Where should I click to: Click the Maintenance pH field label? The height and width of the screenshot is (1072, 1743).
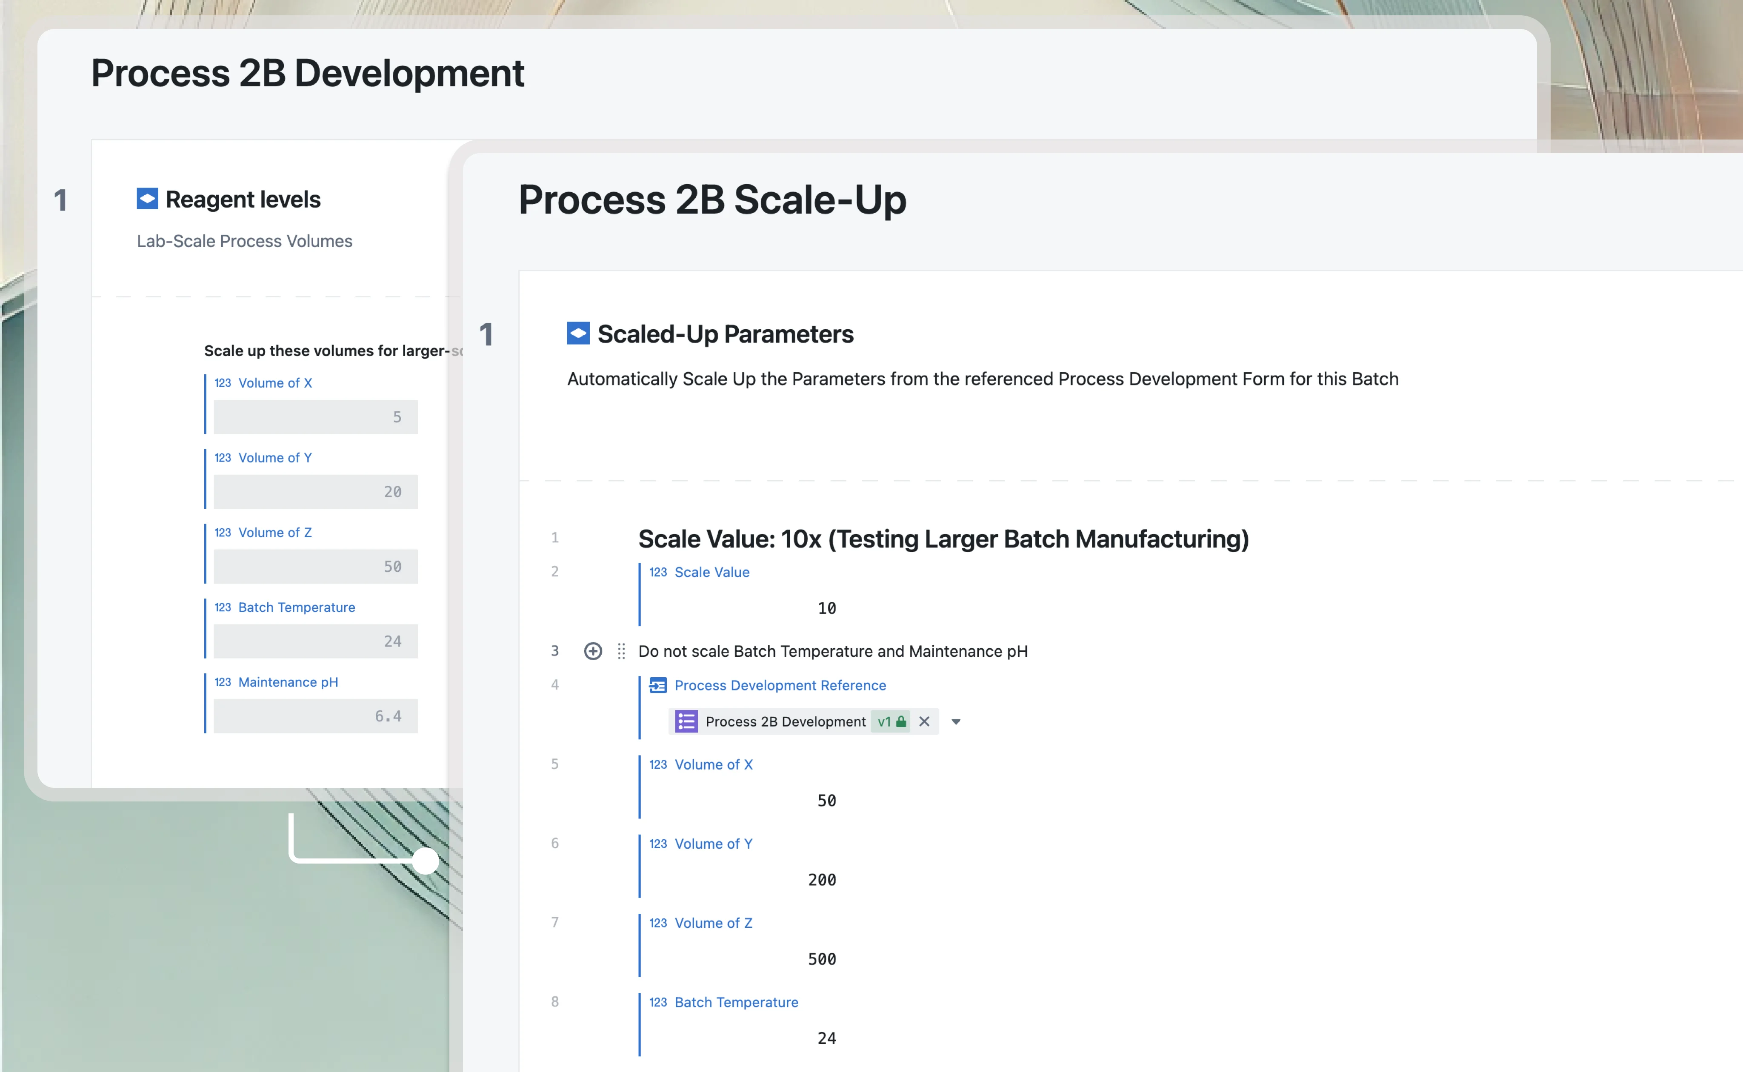[288, 682]
